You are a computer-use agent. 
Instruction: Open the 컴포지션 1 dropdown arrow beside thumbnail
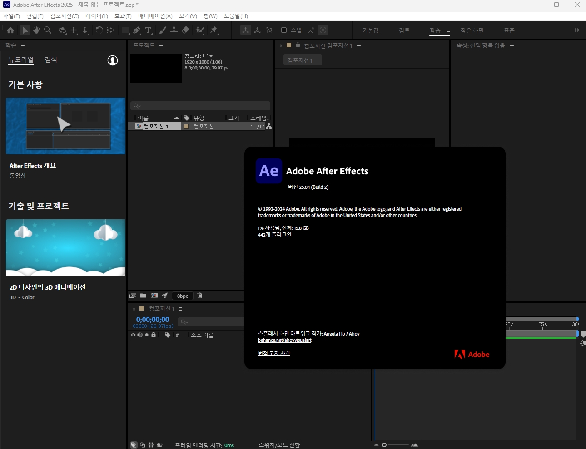211,56
